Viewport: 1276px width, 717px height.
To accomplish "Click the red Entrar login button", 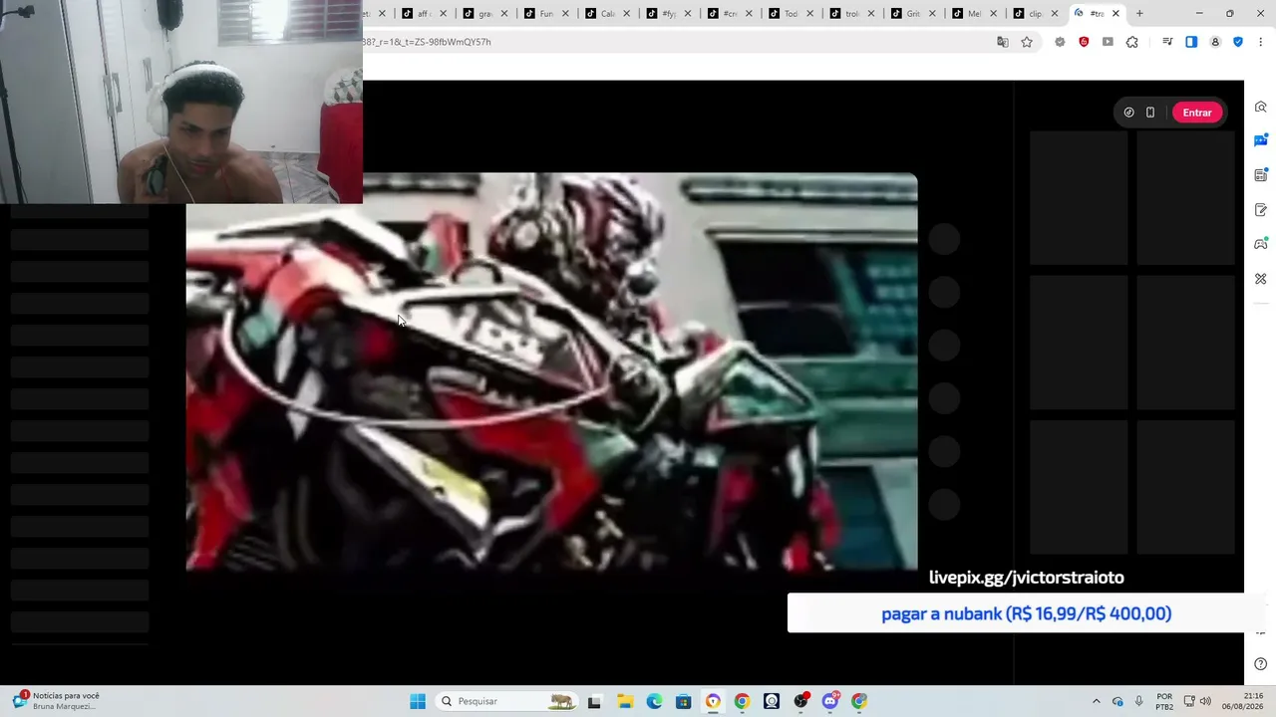I will pos(1197,113).
